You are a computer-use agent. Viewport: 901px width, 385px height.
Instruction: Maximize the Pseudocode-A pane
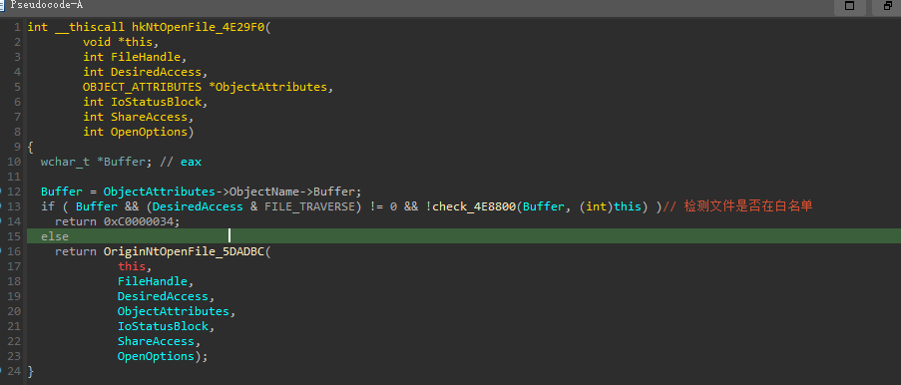coord(849,6)
